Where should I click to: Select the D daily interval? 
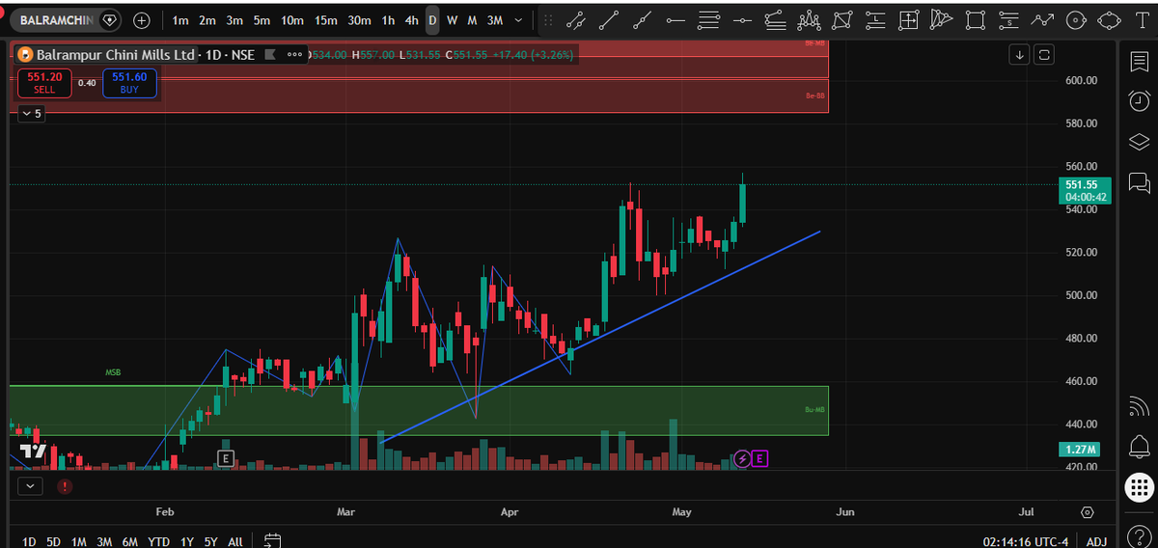pyautogui.click(x=432, y=19)
